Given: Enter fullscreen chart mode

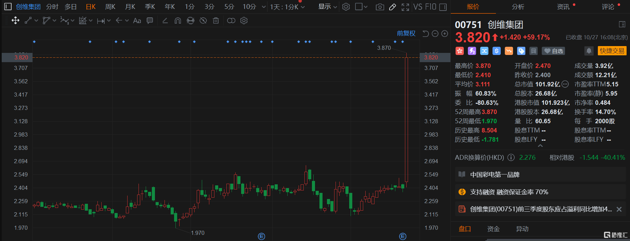Looking at the screenshot, I should (405, 7).
